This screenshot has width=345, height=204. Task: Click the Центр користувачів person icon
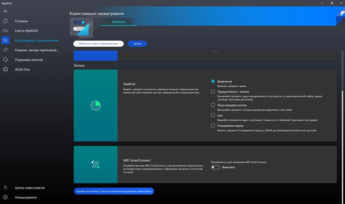[5, 188]
